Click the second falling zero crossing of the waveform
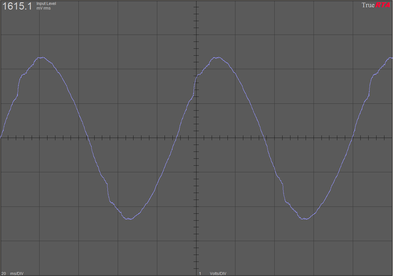393x276 pixels. click(x=265, y=138)
